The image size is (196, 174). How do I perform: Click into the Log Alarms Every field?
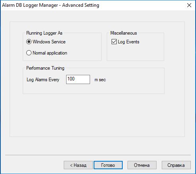pos(78,79)
